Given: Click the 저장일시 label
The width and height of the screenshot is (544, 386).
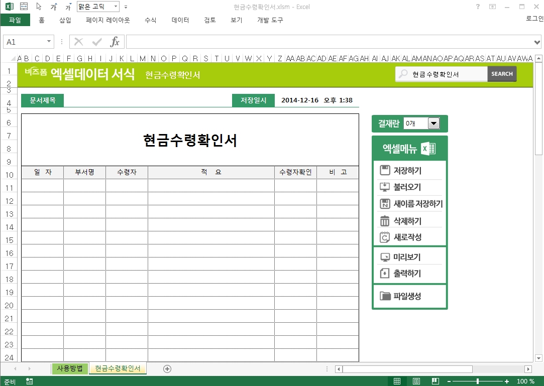Looking at the screenshot, I should pyautogui.click(x=253, y=100).
